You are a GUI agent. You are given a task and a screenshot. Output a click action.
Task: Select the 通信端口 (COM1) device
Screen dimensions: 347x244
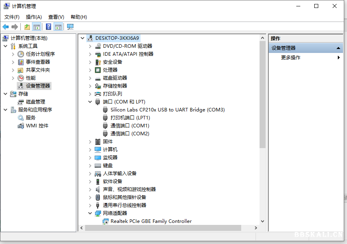coord(129,125)
